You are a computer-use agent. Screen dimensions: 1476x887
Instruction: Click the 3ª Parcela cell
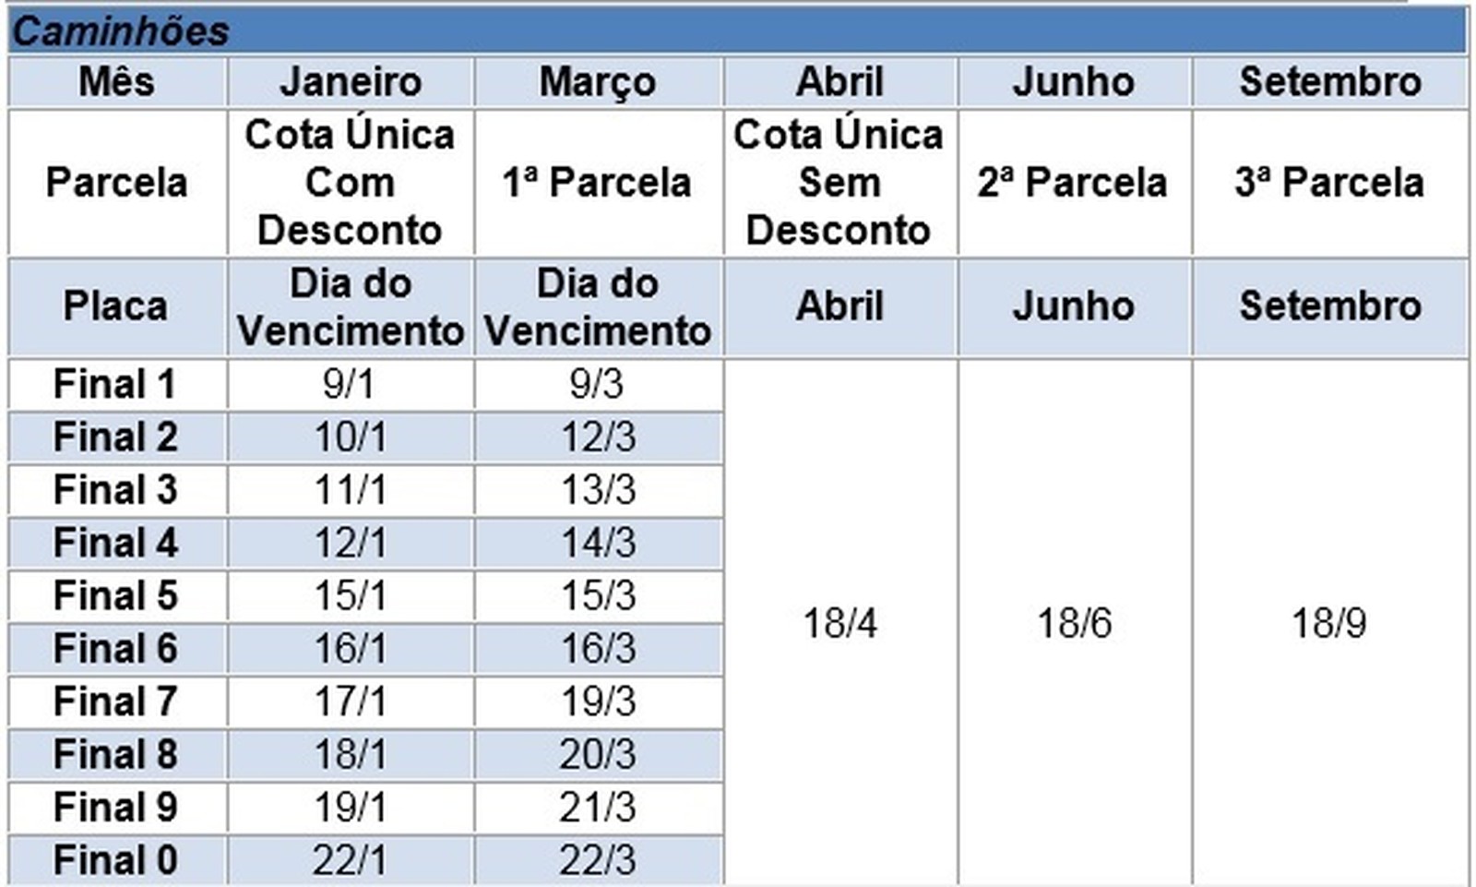click(1329, 182)
